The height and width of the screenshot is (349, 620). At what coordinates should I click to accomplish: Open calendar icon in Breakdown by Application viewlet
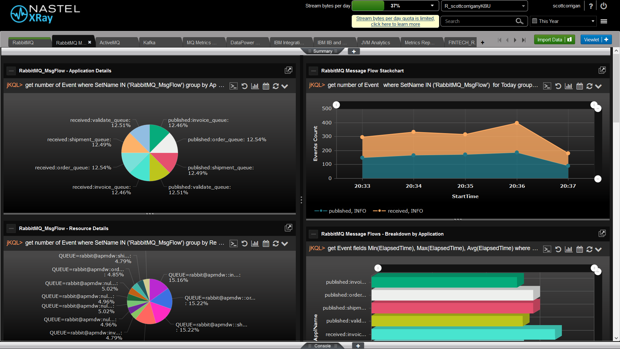click(580, 249)
